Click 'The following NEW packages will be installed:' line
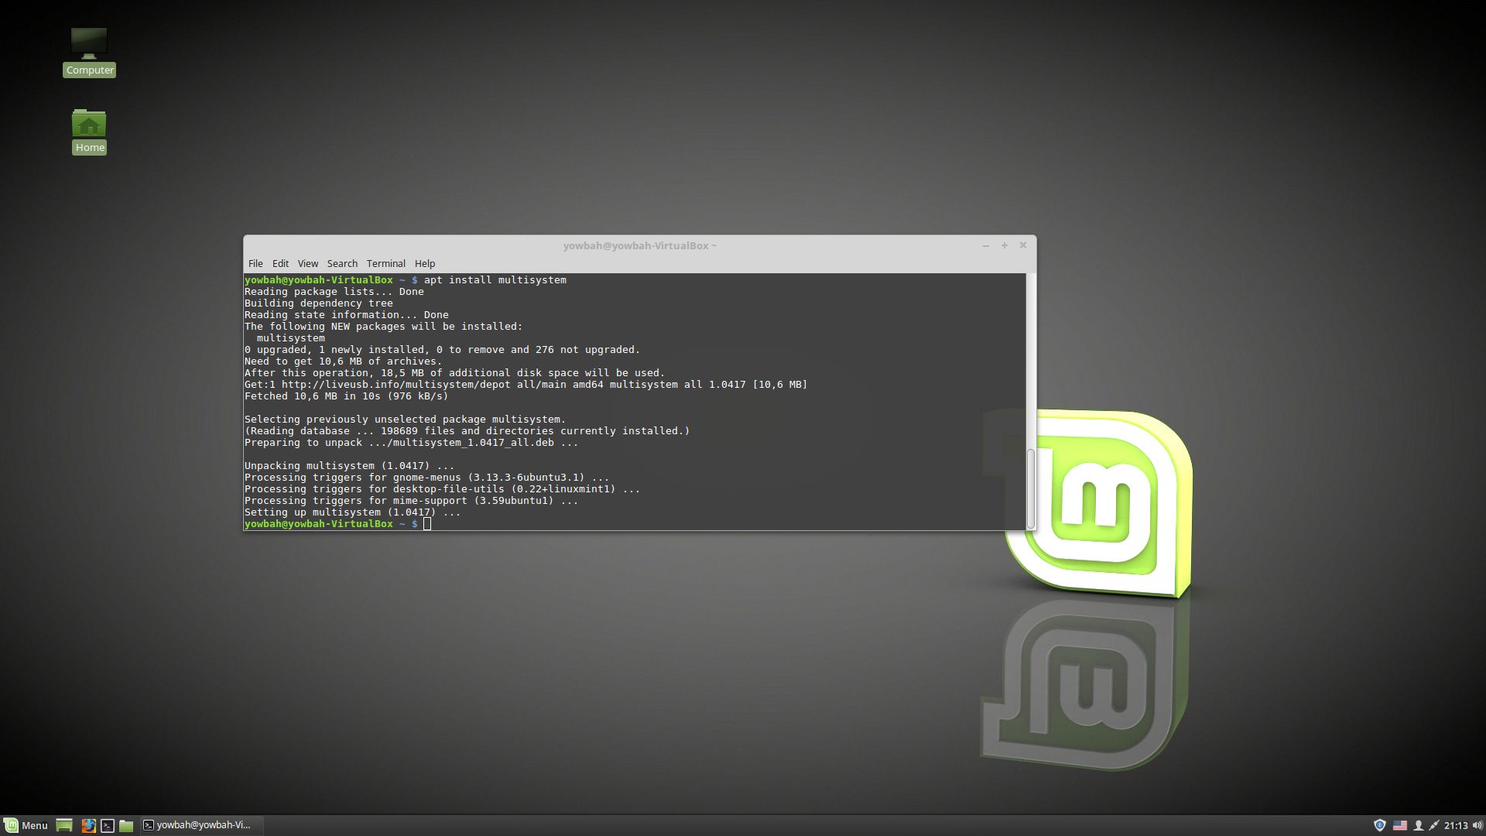Viewport: 1486px width, 836px height. [383, 327]
